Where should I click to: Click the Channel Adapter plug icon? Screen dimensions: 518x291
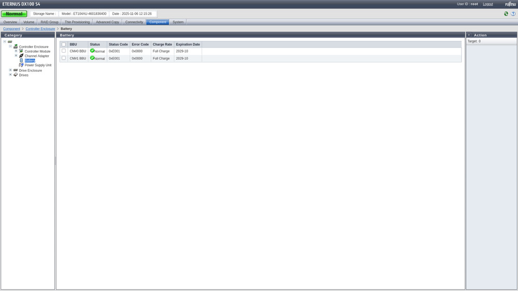tap(21, 56)
